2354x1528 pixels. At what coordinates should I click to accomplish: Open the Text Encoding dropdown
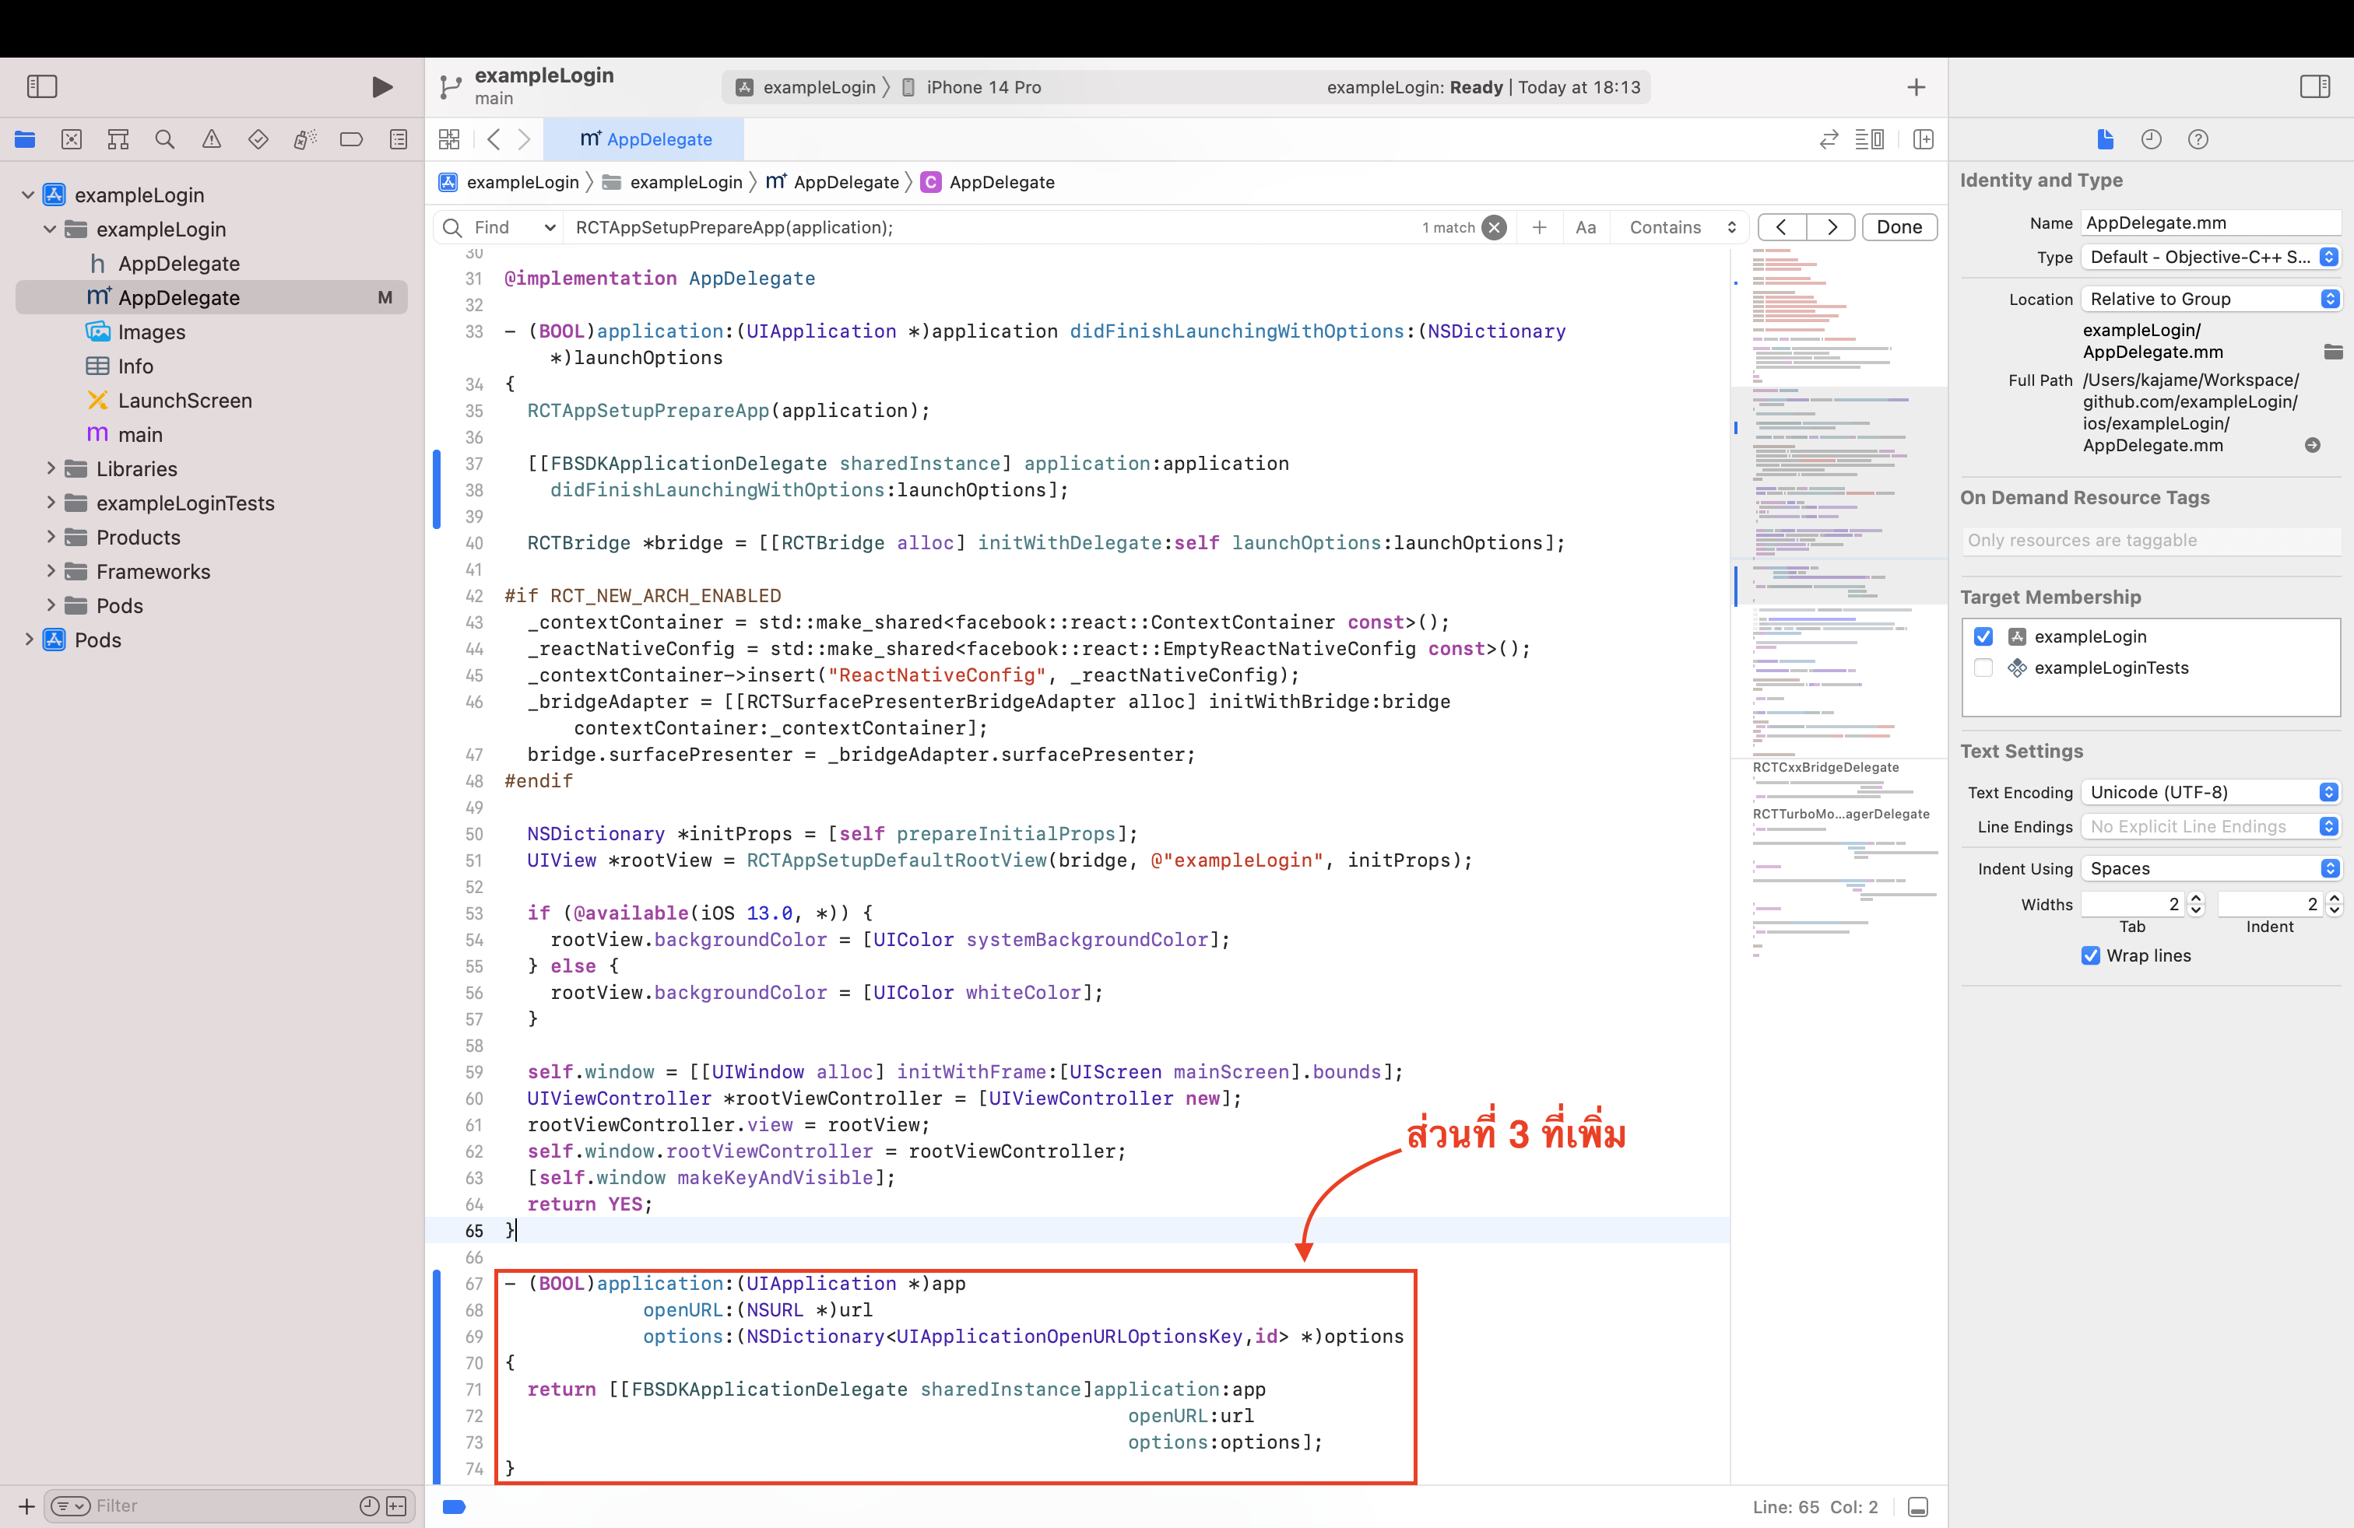click(2211, 793)
